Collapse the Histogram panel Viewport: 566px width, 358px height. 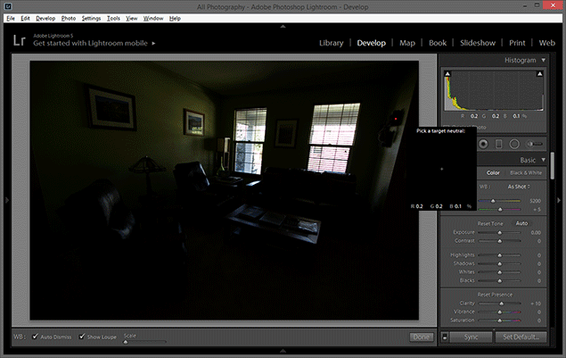[543, 61]
